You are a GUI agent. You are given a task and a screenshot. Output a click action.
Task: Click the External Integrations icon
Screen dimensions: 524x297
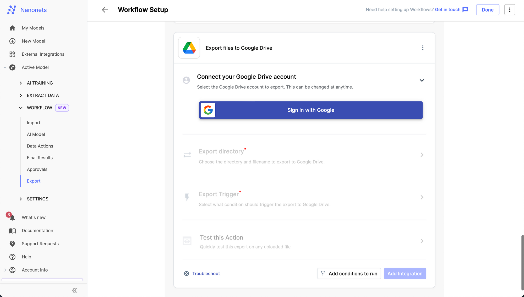[12, 54]
